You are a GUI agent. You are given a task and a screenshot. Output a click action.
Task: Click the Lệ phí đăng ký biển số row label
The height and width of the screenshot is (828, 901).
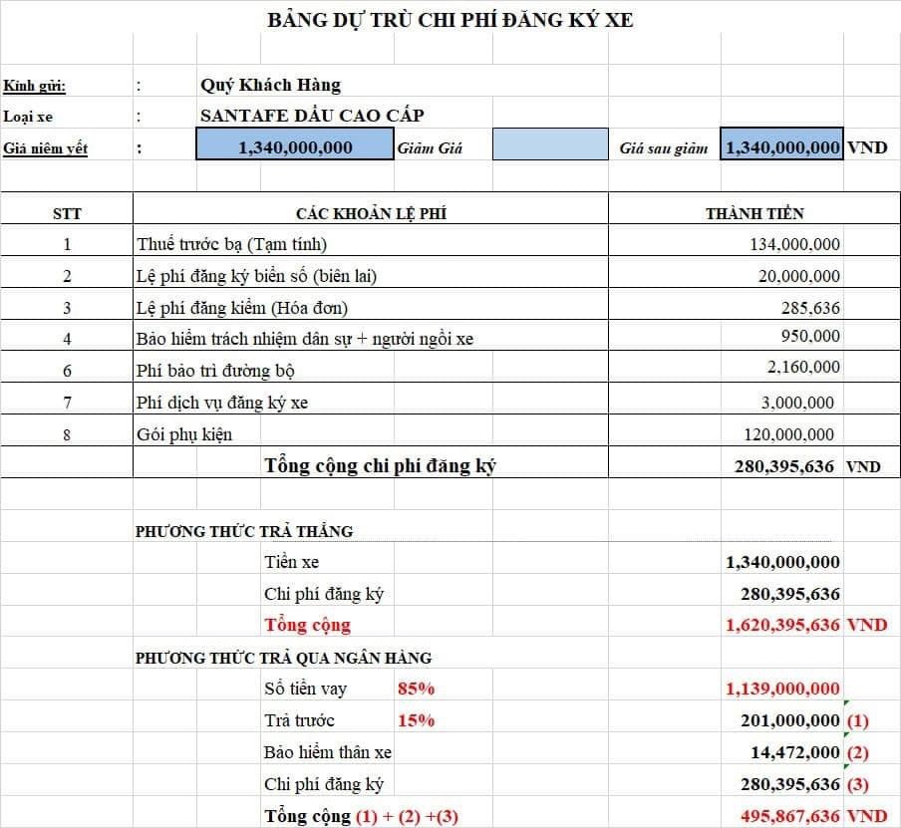[x=256, y=276]
